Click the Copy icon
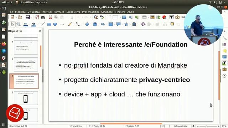This screenshot has height=128, width=228. (56, 17)
